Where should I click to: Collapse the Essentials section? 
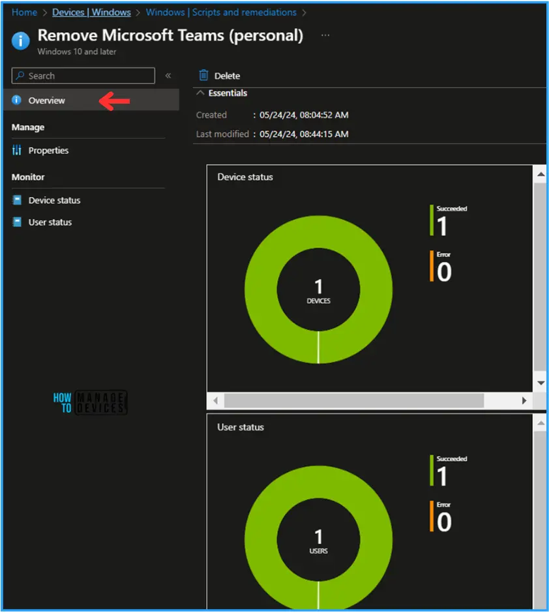[200, 93]
